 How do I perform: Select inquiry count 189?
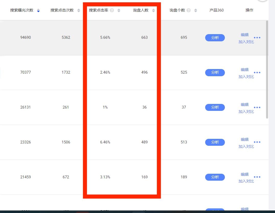(184, 177)
